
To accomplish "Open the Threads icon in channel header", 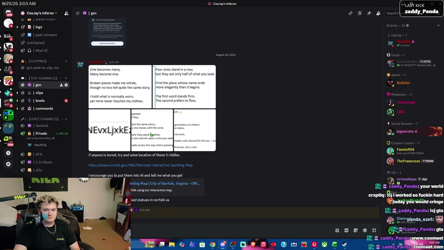I will [350, 13].
